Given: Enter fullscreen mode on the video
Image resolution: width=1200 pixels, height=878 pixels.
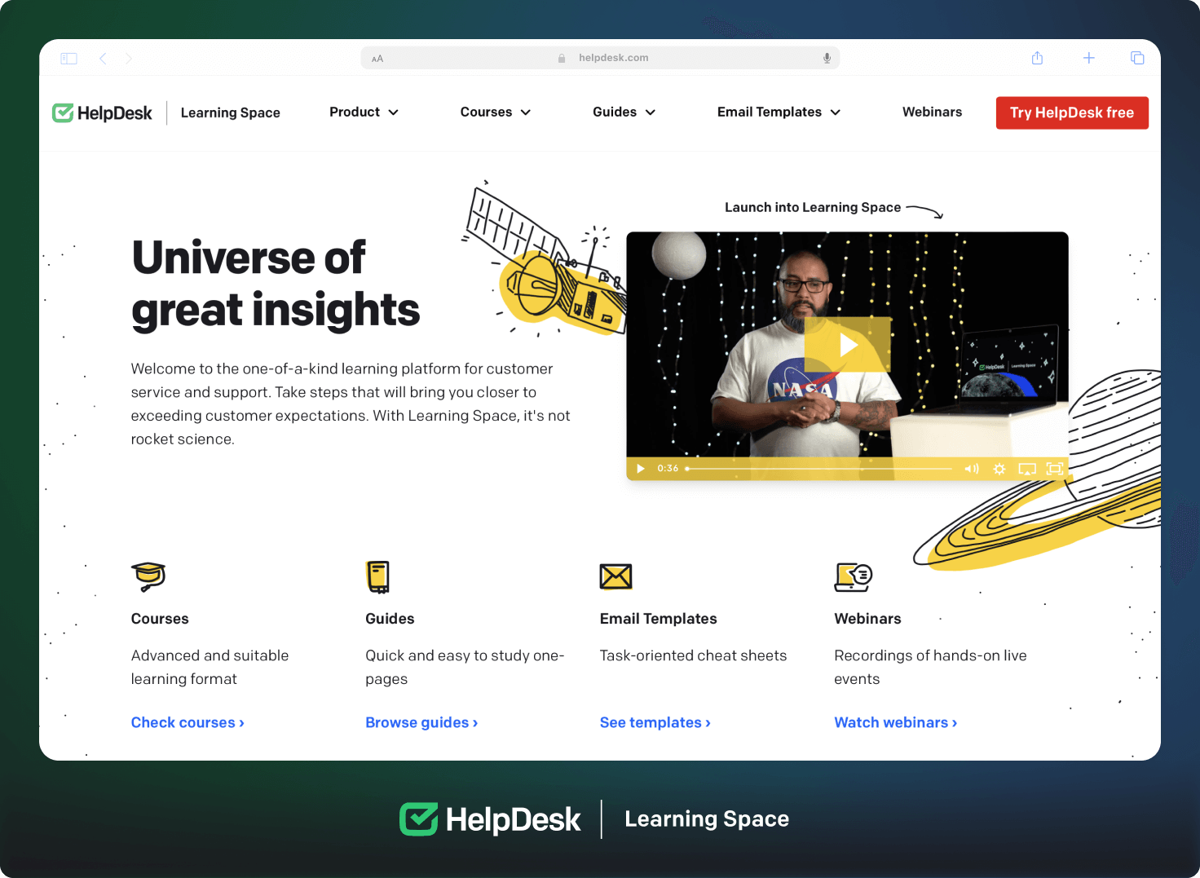Looking at the screenshot, I should pyautogui.click(x=1055, y=469).
